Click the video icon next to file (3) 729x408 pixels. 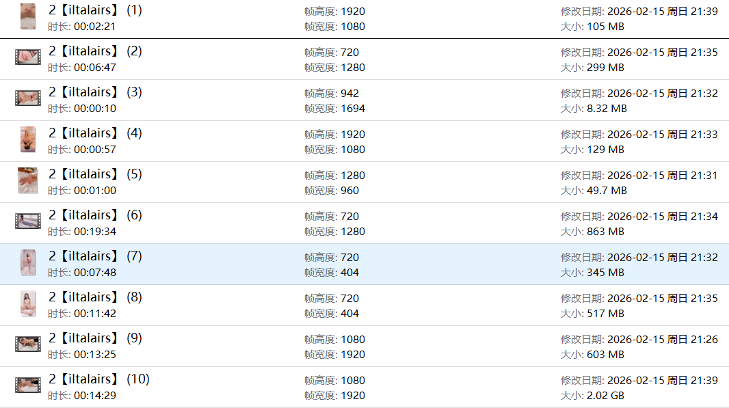tap(28, 98)
